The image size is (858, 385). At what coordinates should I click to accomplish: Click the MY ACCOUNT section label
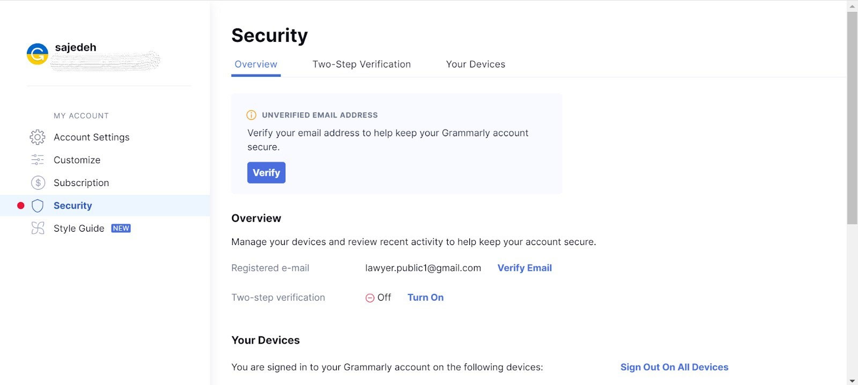click(x=81, y=116)
